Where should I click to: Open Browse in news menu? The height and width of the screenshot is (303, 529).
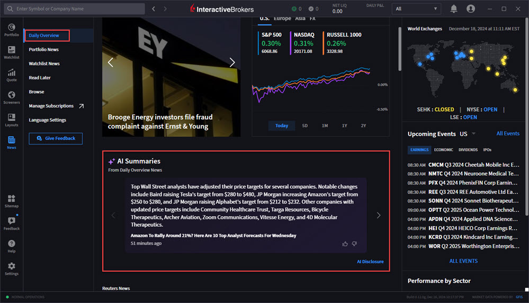[37, 92]
